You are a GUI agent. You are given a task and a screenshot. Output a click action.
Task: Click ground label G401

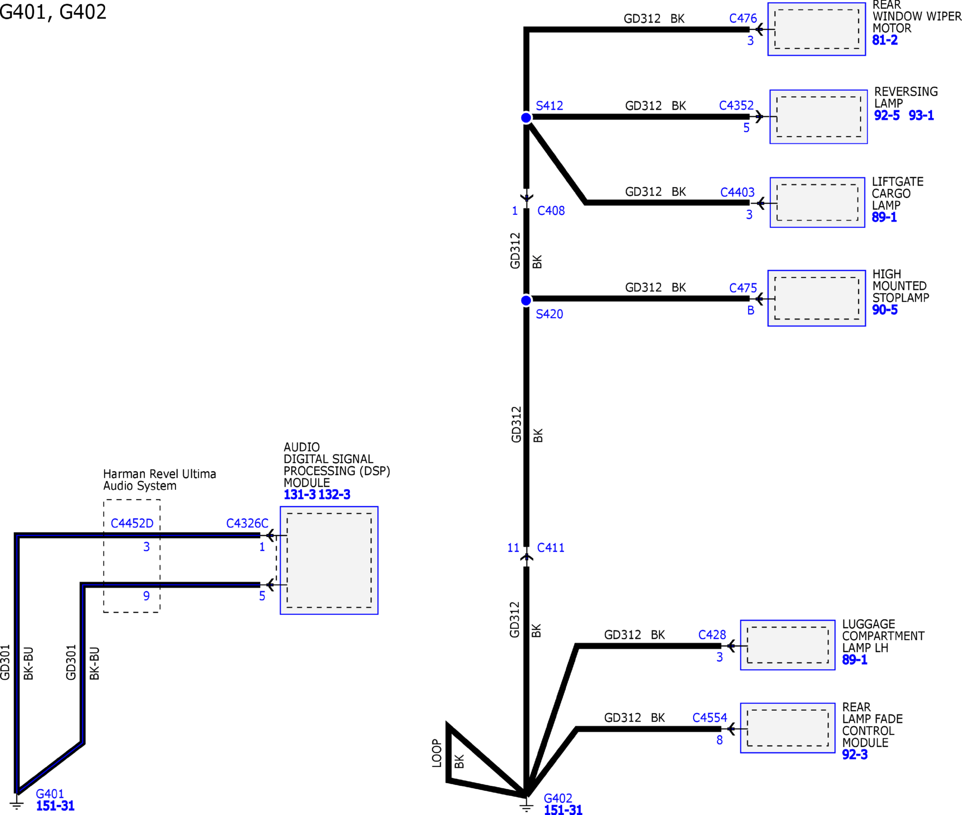50,794
